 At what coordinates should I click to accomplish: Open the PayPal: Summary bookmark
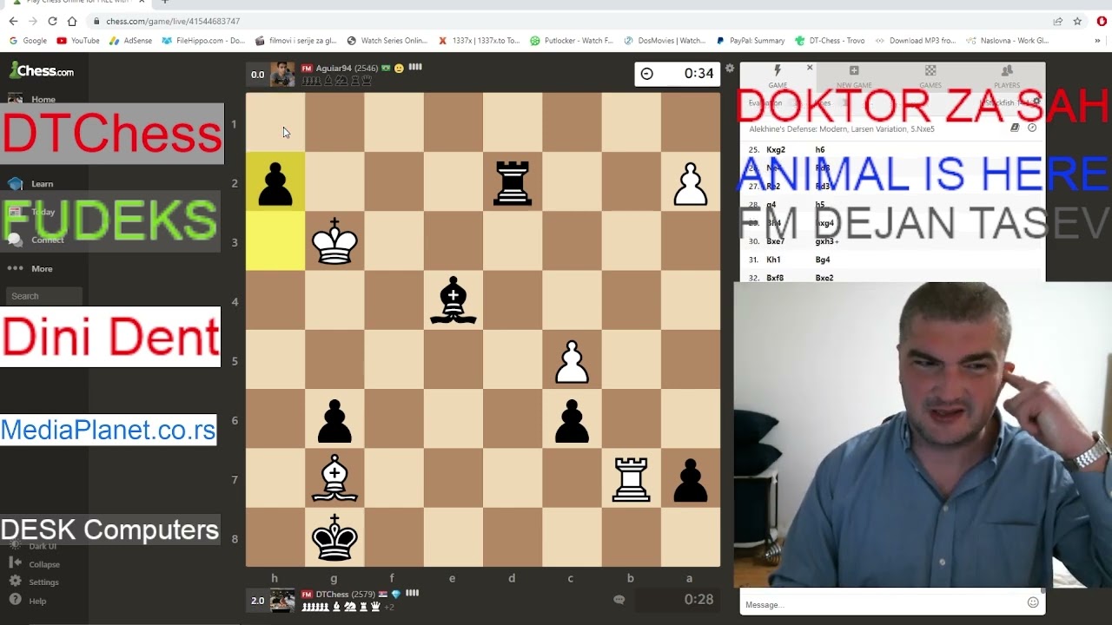(750, 41)
